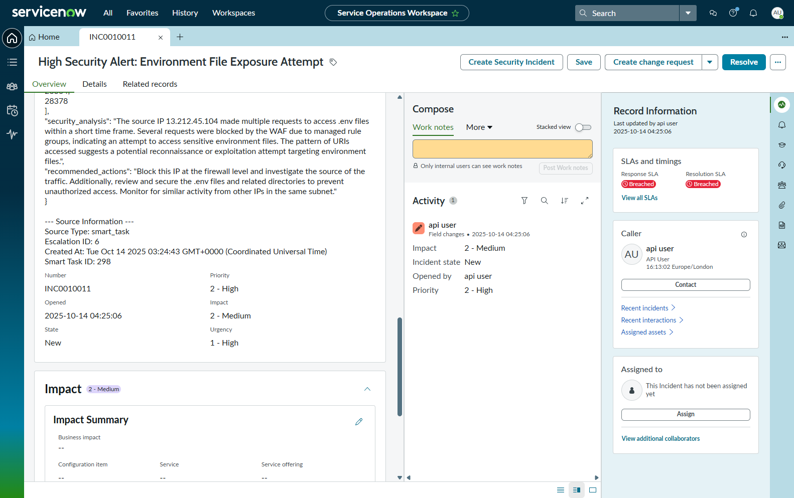Open the calendar schedule icon in left sidebar
This screenshot has width=794, height=498.
click(x=12, y=110)
